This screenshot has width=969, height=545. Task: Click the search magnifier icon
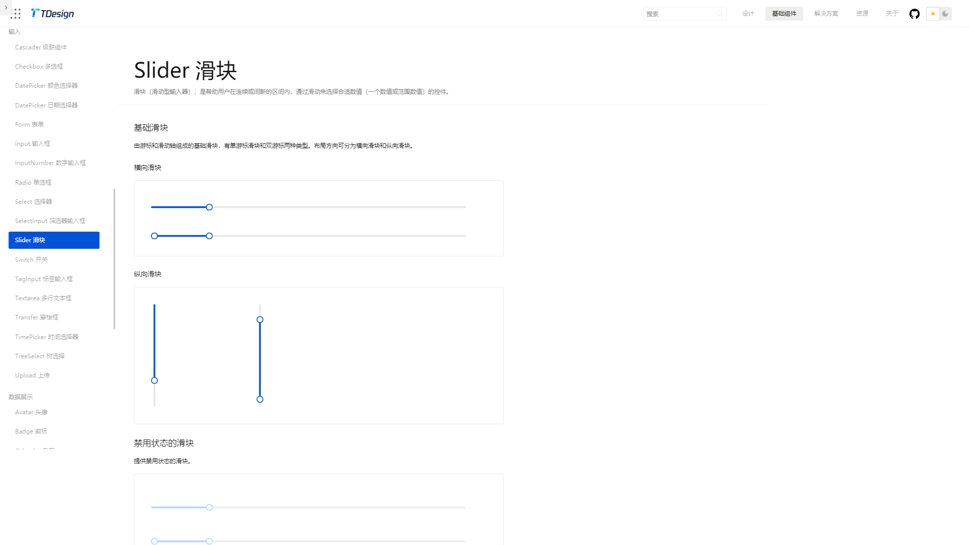coord(720,14)
